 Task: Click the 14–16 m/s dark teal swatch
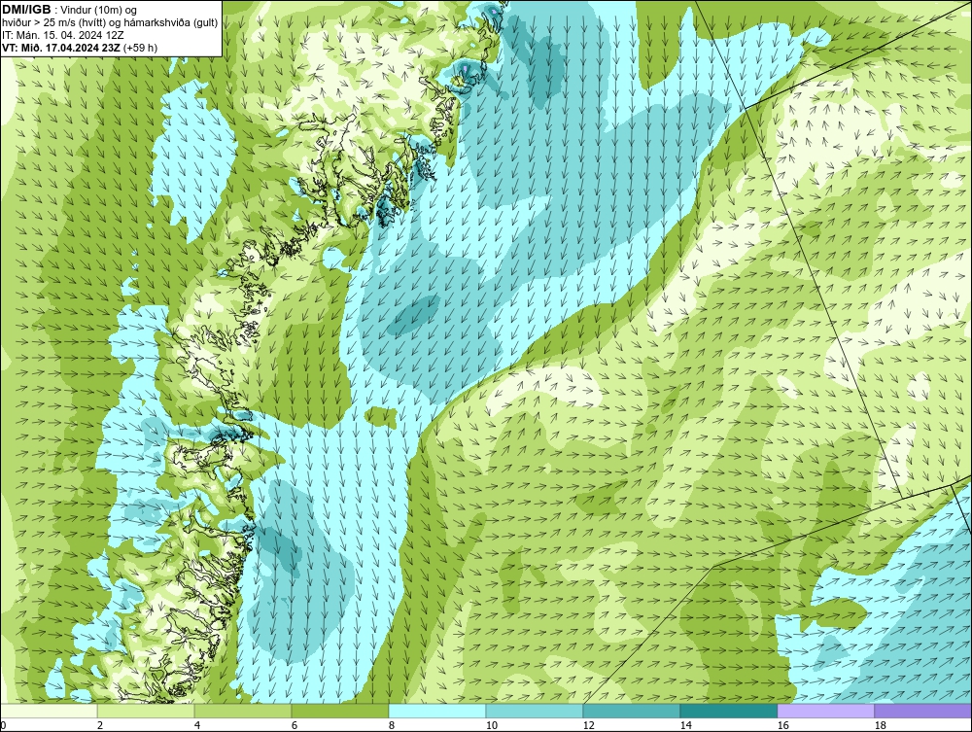tap(729, 711)
